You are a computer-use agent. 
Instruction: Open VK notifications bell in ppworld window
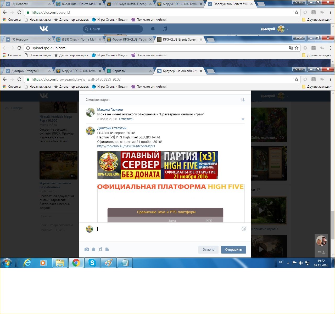(x=153, y=29)
